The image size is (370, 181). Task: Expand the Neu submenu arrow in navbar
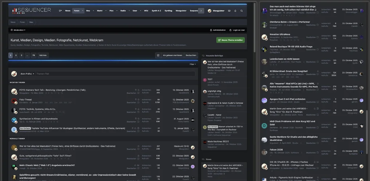[93, 11]
